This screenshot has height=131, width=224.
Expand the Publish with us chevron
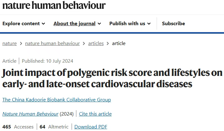(x=149, y=24)
